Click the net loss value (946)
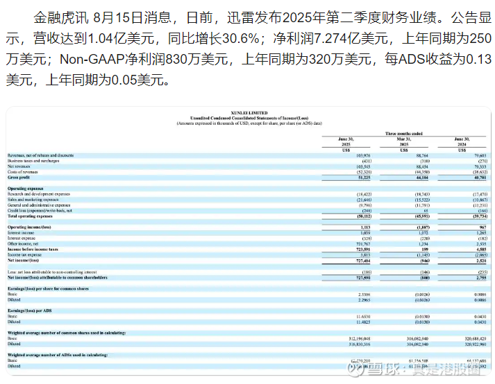 click(425, 261)
